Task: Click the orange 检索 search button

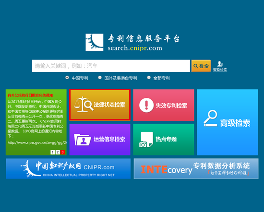Action: coord(201,66)
